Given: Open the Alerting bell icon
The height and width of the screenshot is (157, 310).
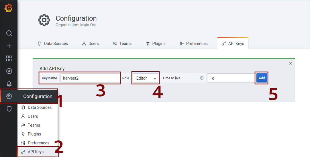Looking at the screenshot, I should tap(9, 84).
